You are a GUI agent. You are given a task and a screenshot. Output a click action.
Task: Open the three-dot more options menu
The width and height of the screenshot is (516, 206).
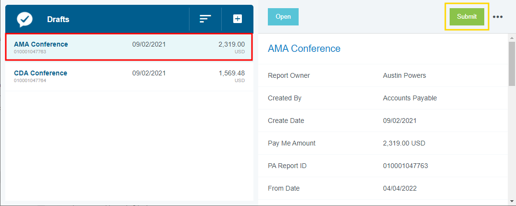click(x=498, y=17)
